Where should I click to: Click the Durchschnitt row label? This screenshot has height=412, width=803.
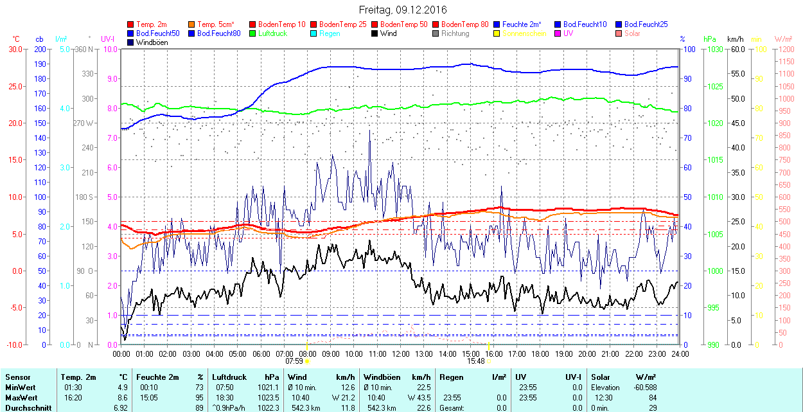pyautogui.click(x=25, y=408)
